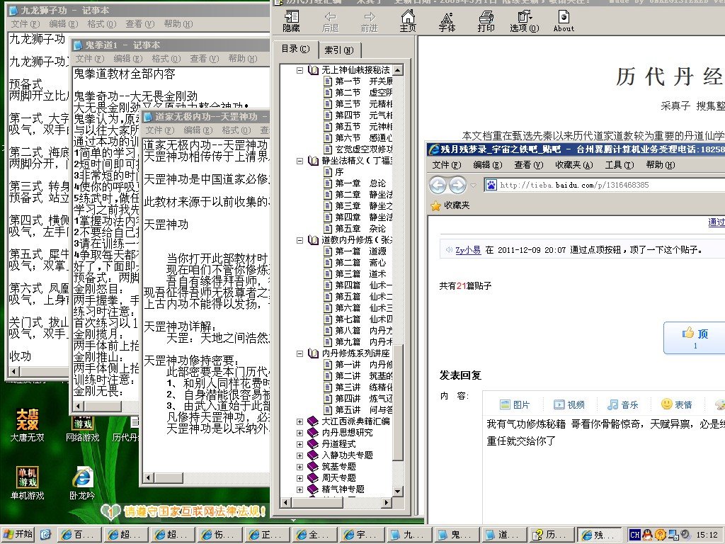Expand the 精气神专题 tree node
Screen dimensions: 725x544
click(299, 489)
